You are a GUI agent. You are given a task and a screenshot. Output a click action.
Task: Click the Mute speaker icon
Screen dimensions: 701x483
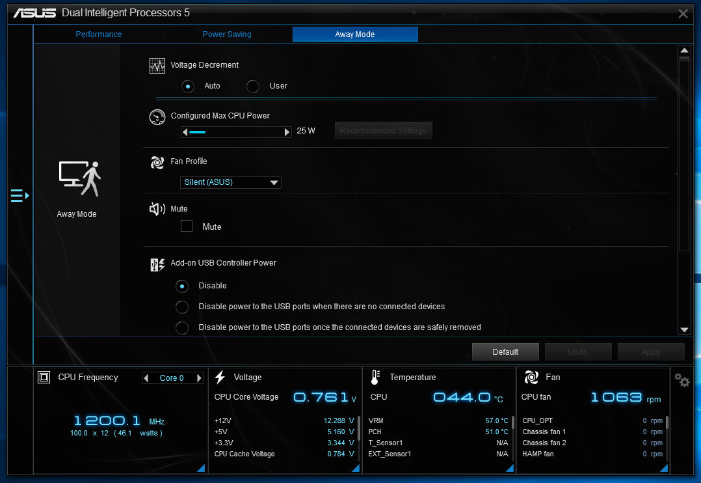pos(157,208)
